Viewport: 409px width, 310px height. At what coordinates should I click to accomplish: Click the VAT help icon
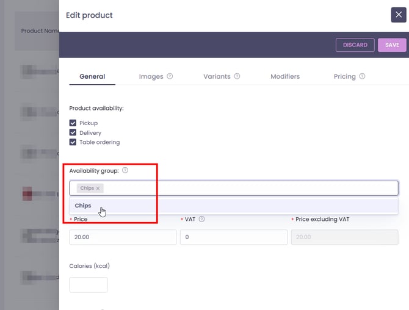coord(201,219)
